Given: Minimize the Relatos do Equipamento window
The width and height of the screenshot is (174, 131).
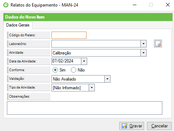Looking at the screenshot, I should (x=135, y=5).
